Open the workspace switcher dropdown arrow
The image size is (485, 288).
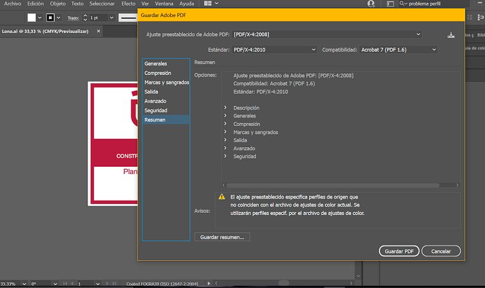coord(216,4)
